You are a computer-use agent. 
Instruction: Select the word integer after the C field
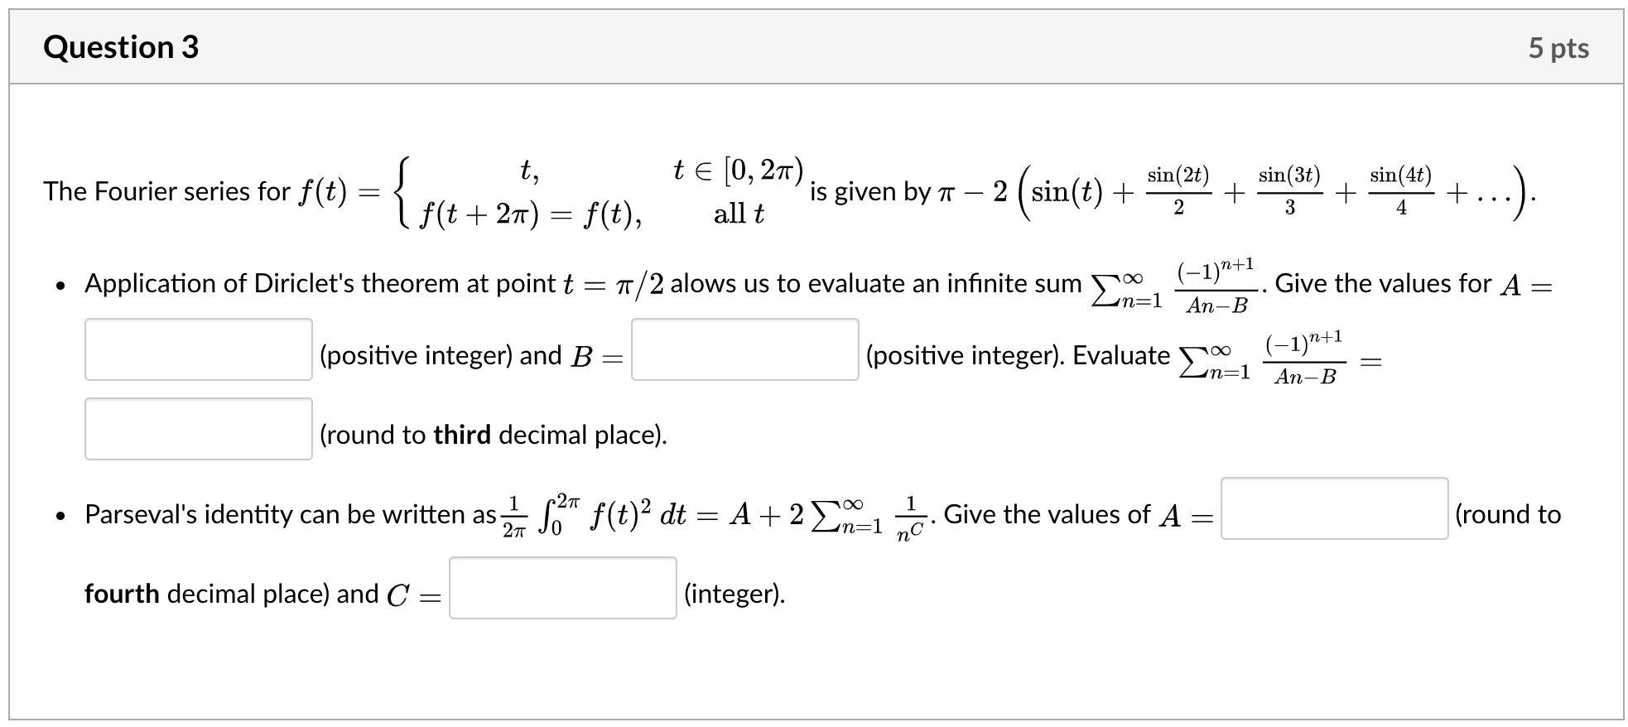(x=732, y=593)
